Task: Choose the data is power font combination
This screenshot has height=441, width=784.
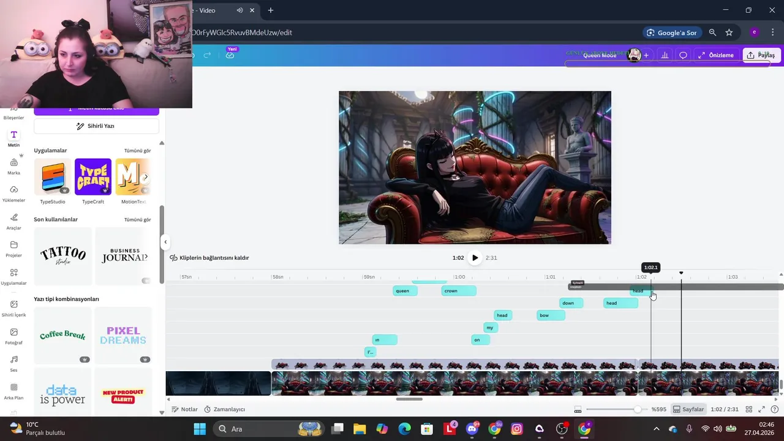Action: pos(63,395)
